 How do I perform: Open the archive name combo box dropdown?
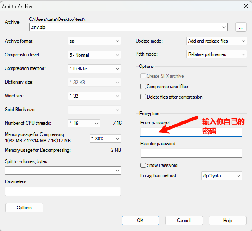tap(224, 27)
